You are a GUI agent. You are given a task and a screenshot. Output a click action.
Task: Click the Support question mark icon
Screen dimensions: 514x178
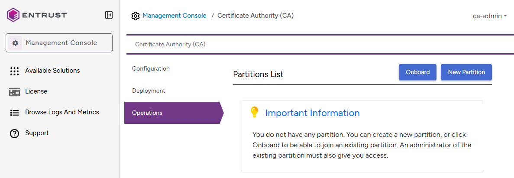(x=14, y=133)
